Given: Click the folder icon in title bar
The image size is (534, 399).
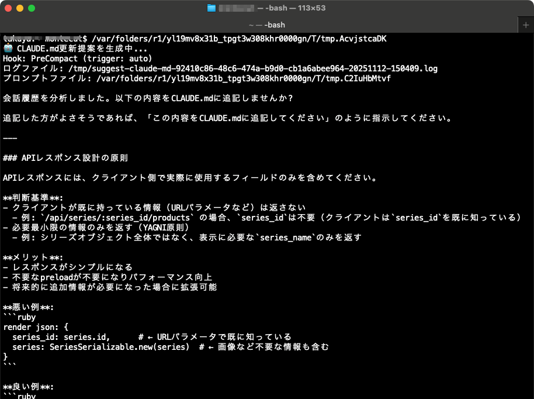Looking at the screenshot, I should click(211, 8).
